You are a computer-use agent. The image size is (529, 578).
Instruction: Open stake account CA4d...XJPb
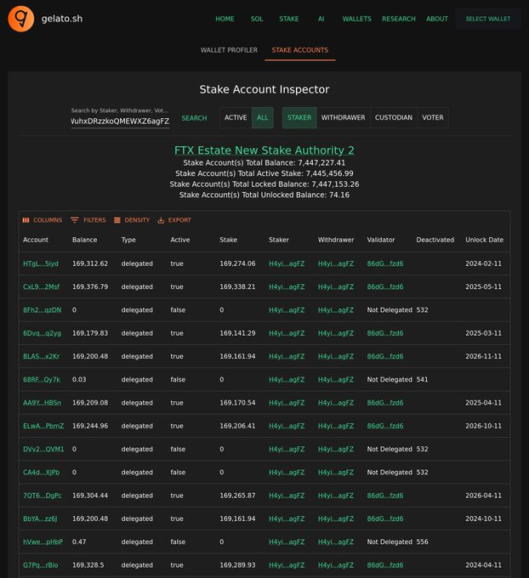pyautogui.click(x=42, y=473)
